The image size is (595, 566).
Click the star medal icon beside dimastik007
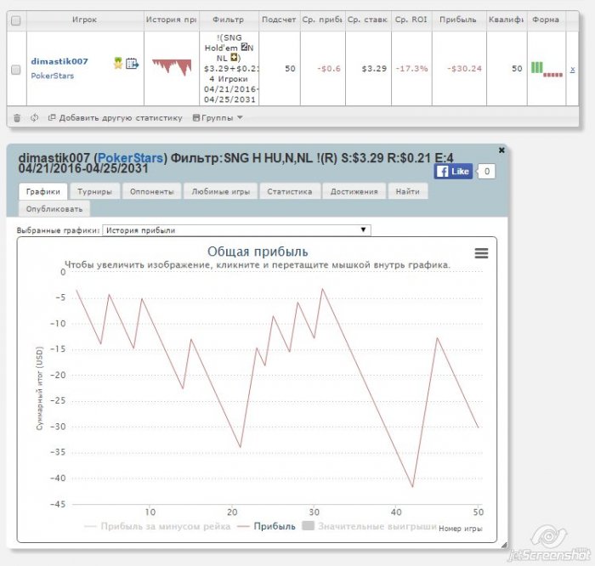[118, 63]
